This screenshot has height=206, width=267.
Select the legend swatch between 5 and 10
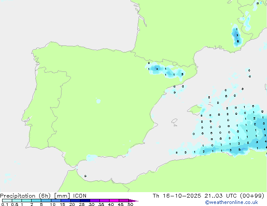tap(46, 201)
